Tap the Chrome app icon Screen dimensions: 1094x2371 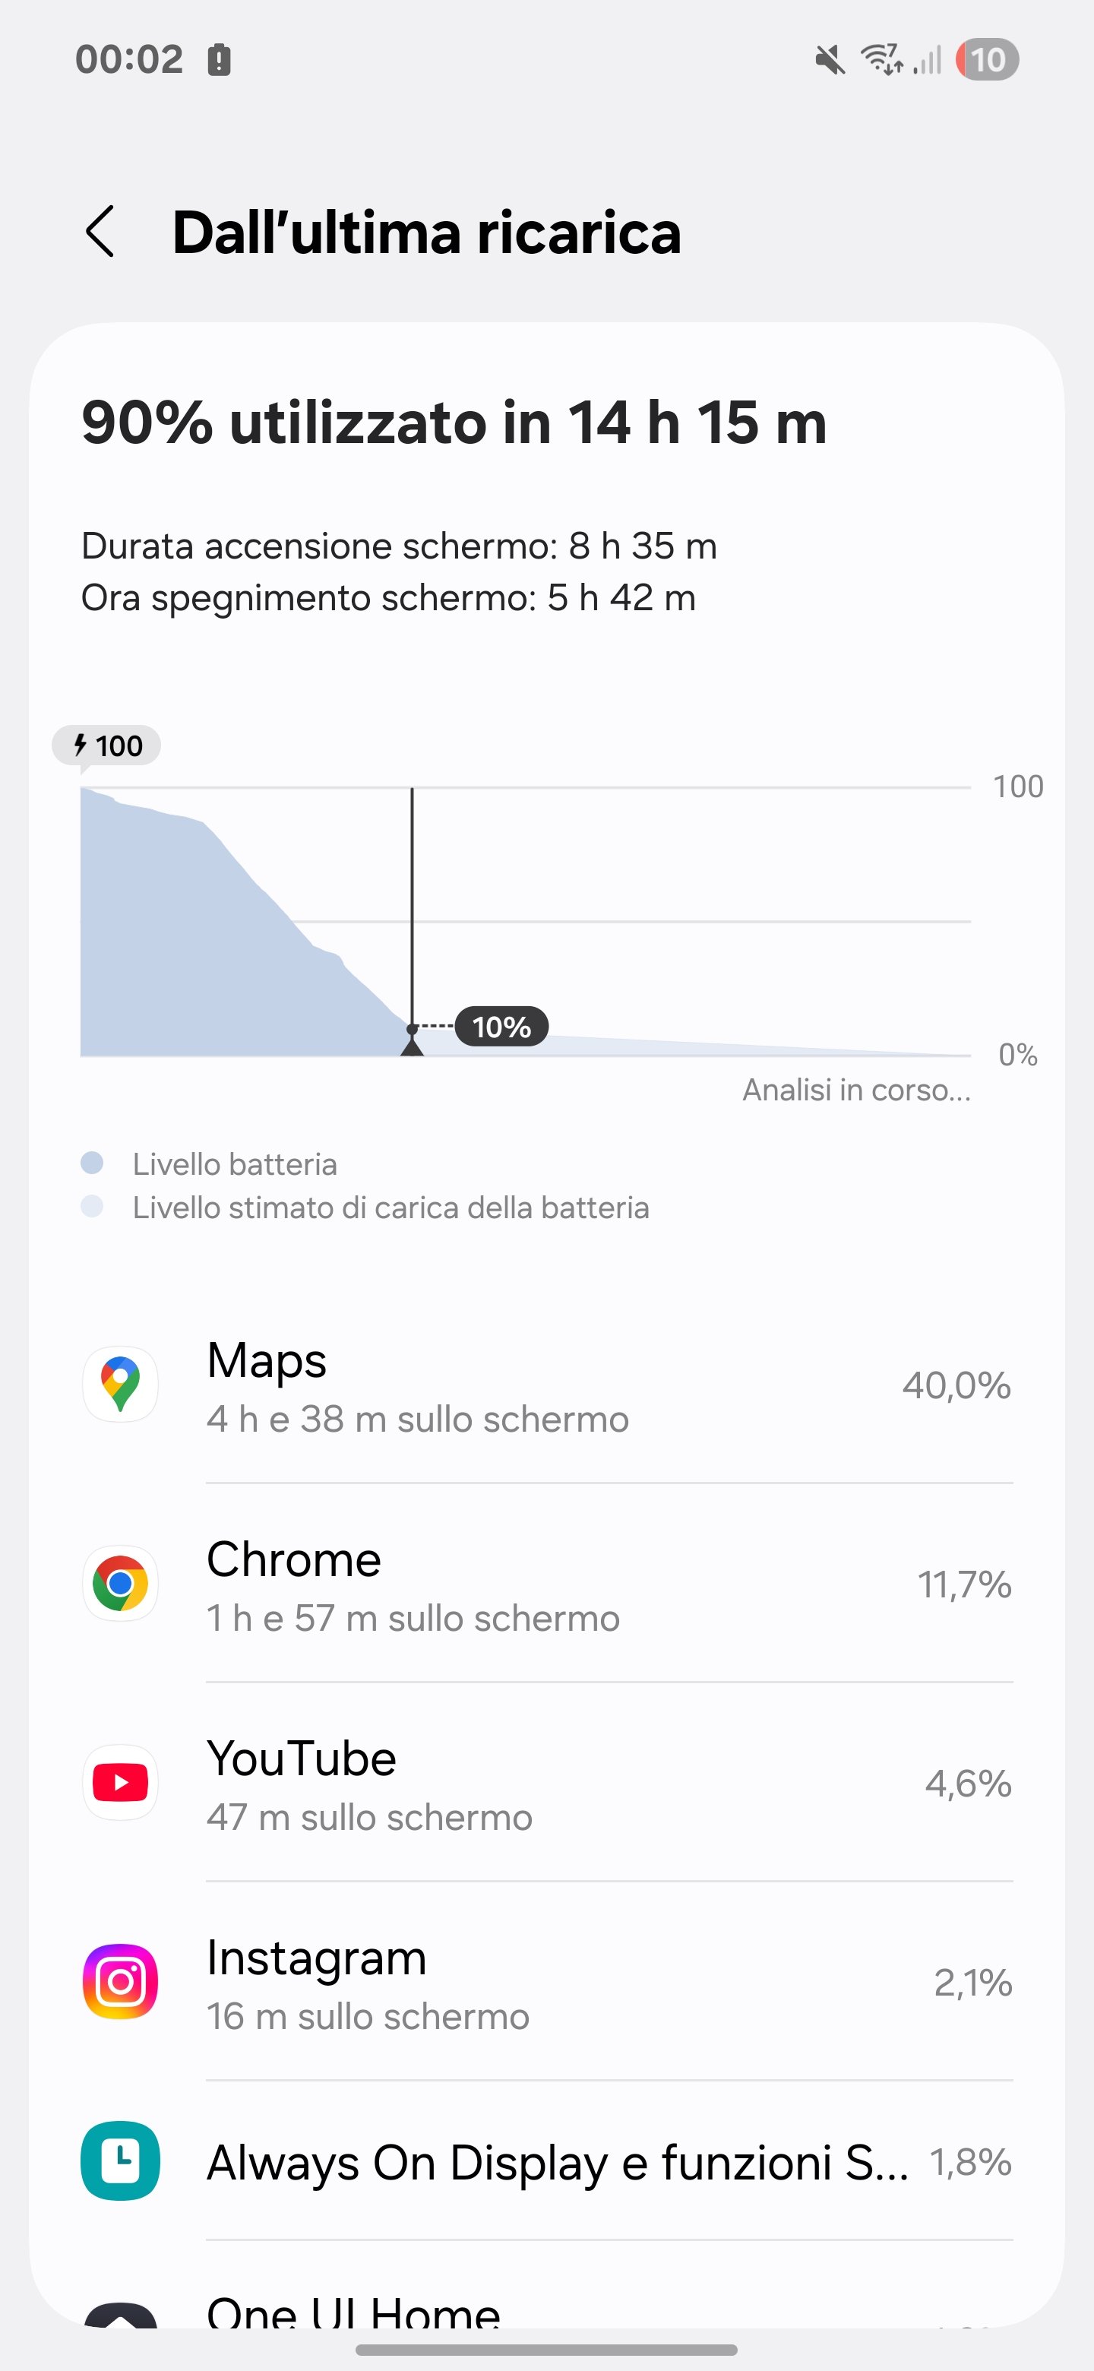click(121, 1583)
